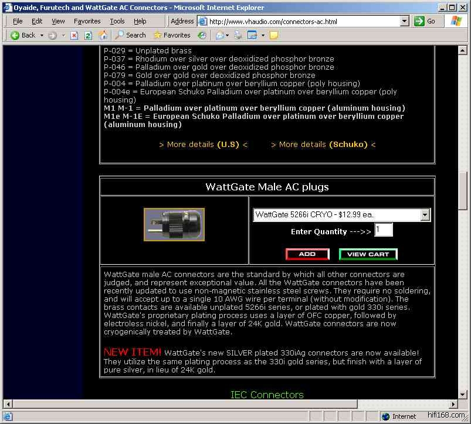Expand the Back button history arrow

(x=42, y=35)
